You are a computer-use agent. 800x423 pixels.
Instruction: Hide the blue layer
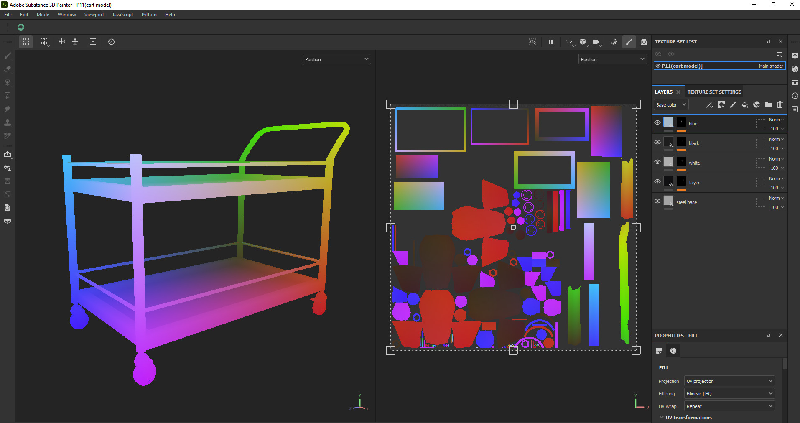(657, 123)
